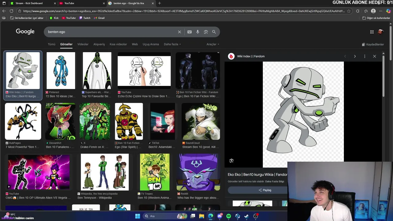Click Sık kullanılanları içeri aktar bookmark
393x221 pixels.
pos(27,18)
